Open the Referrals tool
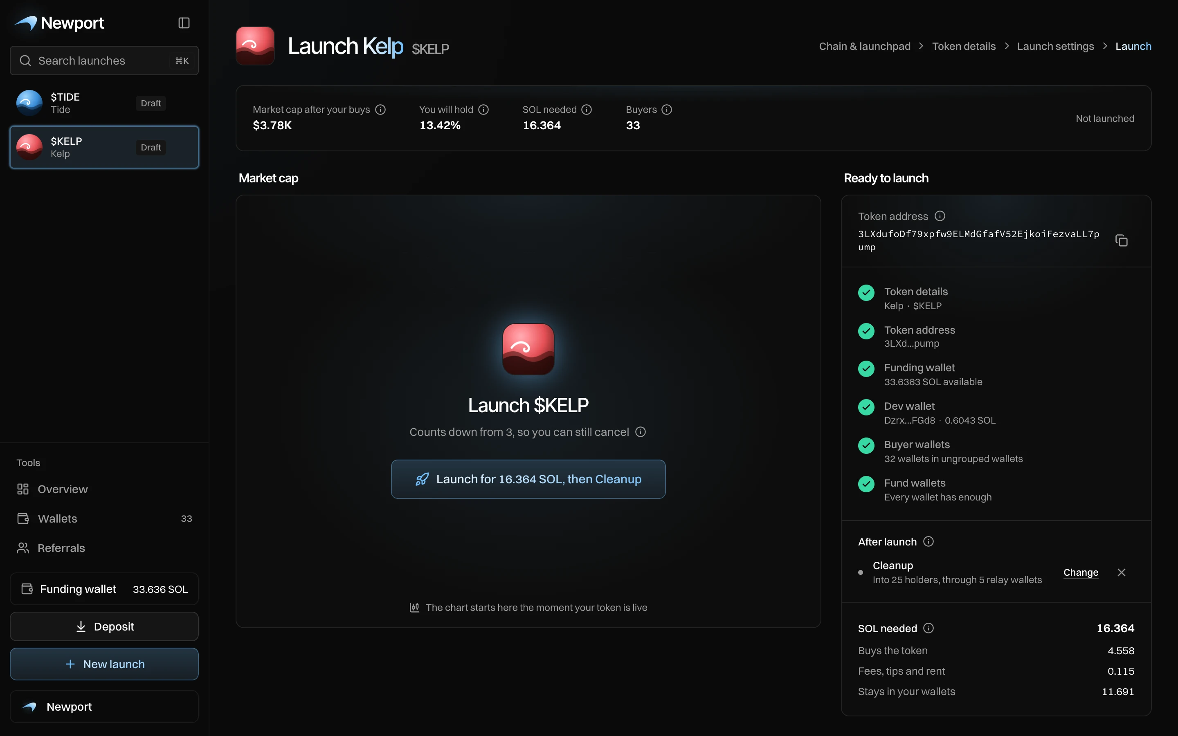 coord(104,548)
